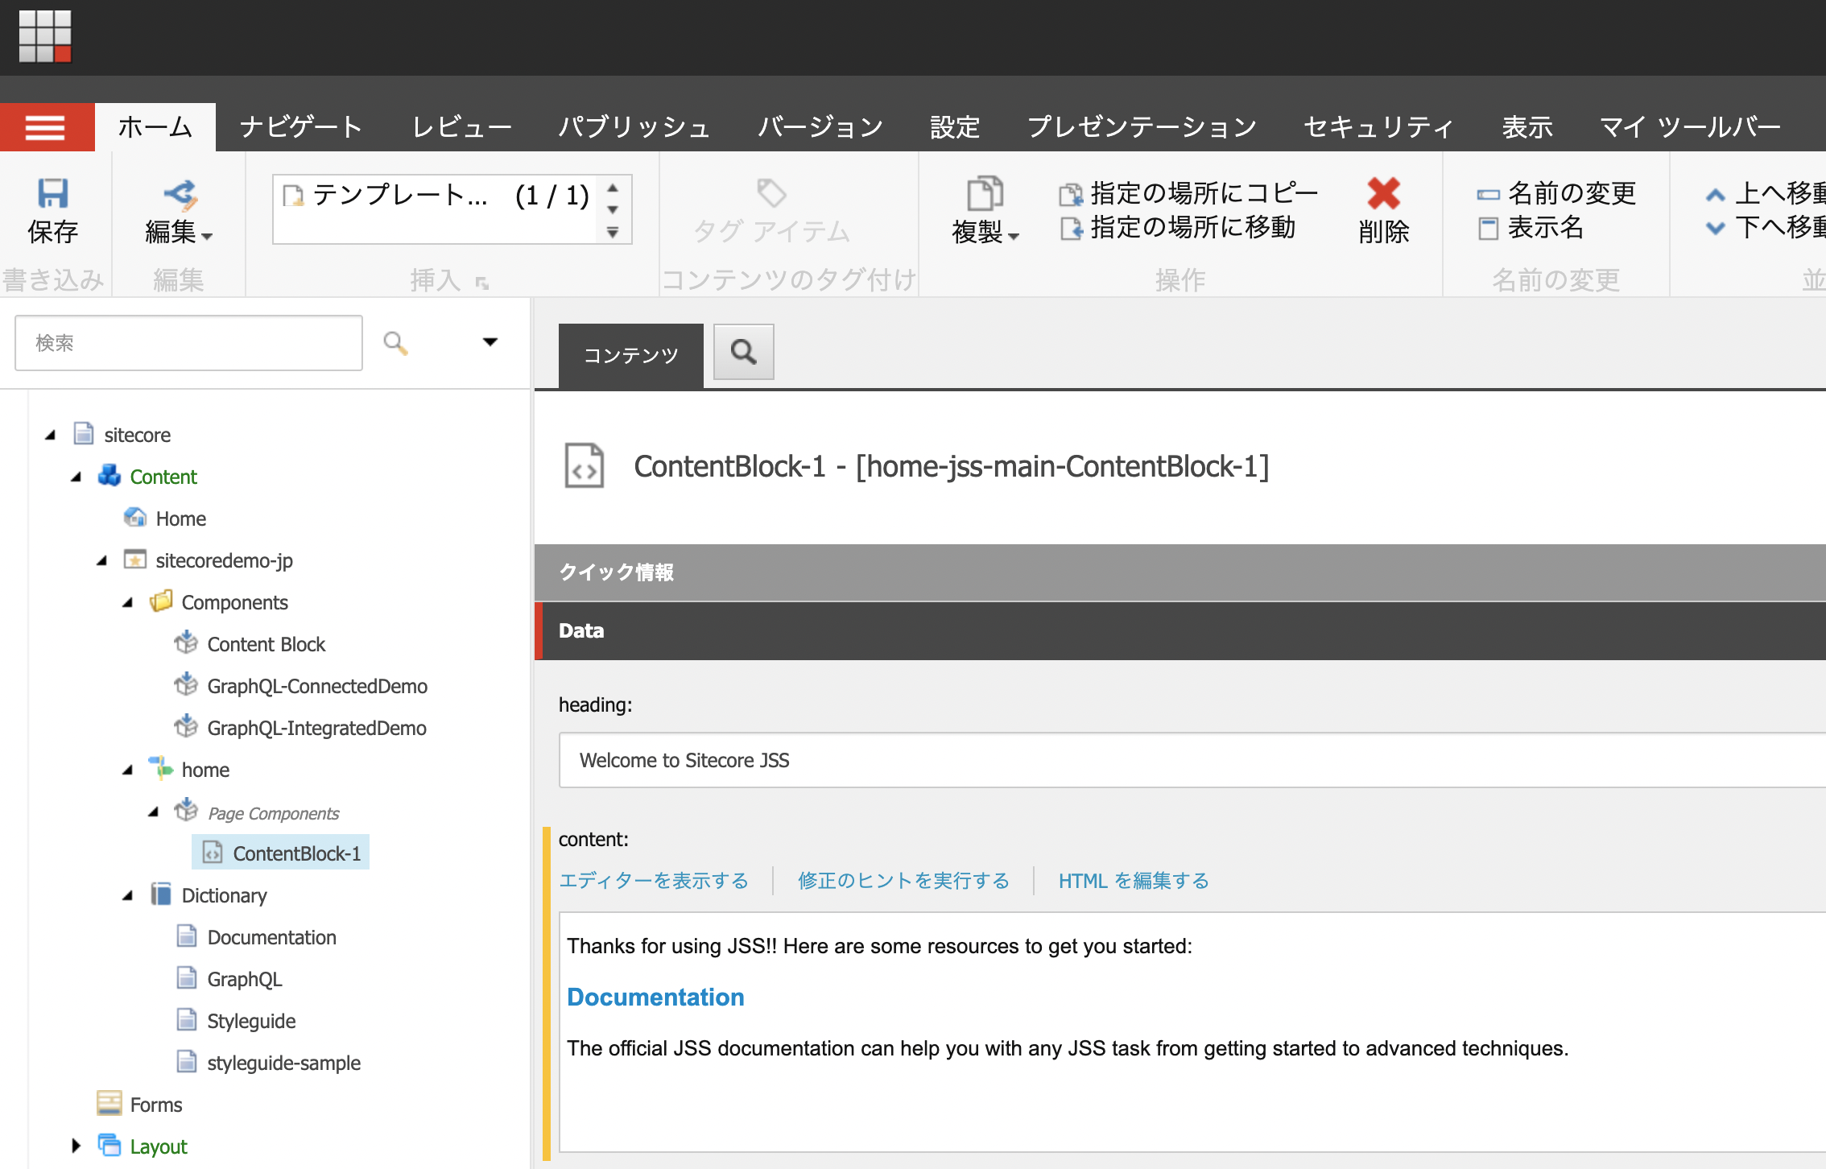This screenshot has height=1169, width=1826.
Task: Open the Documentation link in content field
Action: [x=655, y=997]
